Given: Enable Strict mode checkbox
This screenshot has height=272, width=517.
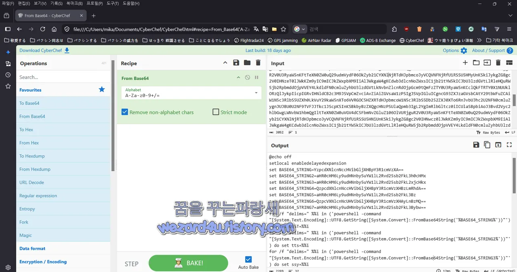Looking at the screenshot, I should click(216, 112).
